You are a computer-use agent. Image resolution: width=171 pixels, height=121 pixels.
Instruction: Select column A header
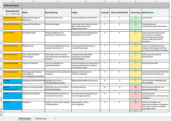click(12, 1)
